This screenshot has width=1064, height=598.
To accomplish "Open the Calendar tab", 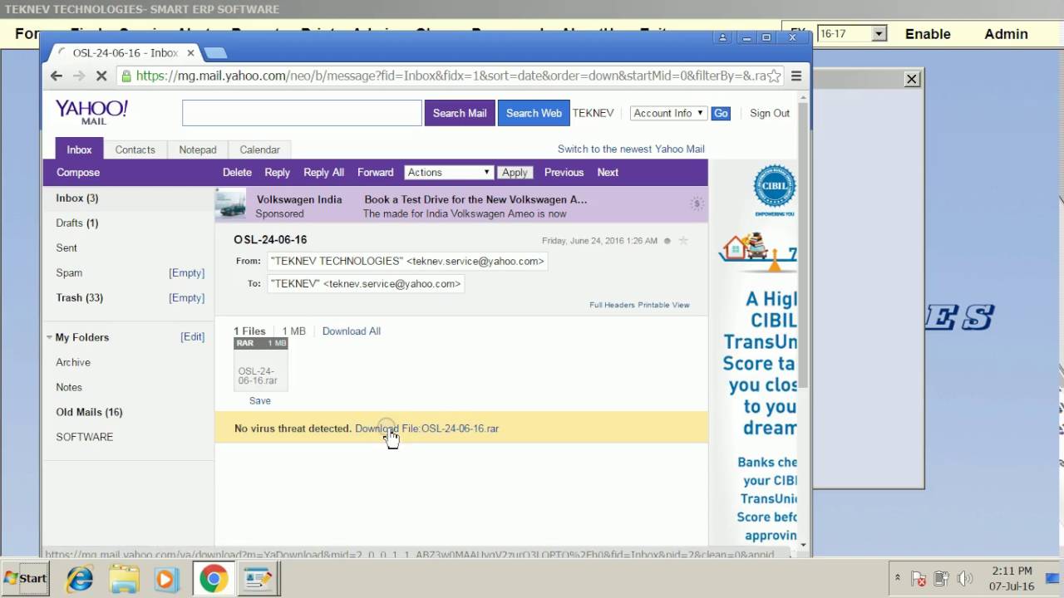I will click(259, 149).
